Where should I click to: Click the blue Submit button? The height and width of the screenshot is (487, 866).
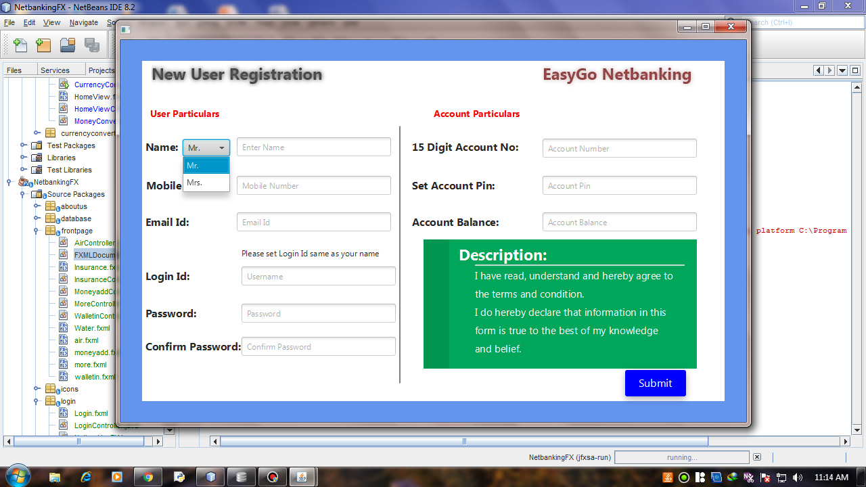point(656,383)
